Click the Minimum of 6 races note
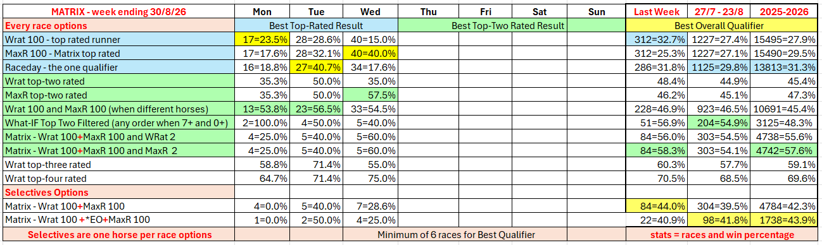 point(457,235)
